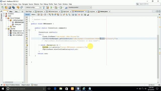The height and width of the screenshot is (91, 161).
Task: Click the Profile Project icon
Action: [x=61, y=7]
